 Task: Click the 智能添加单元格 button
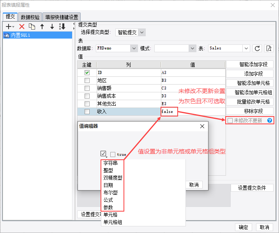[250, 83]
